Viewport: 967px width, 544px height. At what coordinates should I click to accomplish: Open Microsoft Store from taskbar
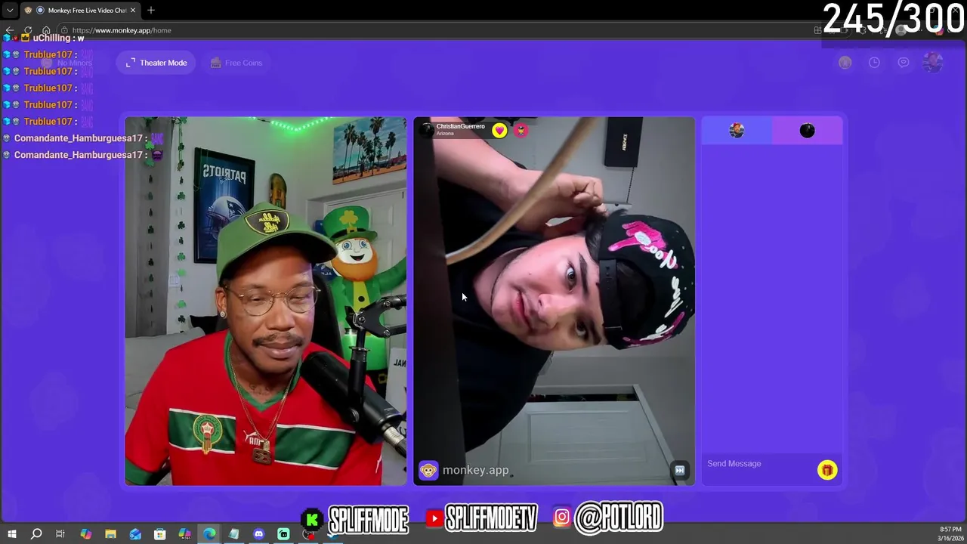(x=159, y=534)
